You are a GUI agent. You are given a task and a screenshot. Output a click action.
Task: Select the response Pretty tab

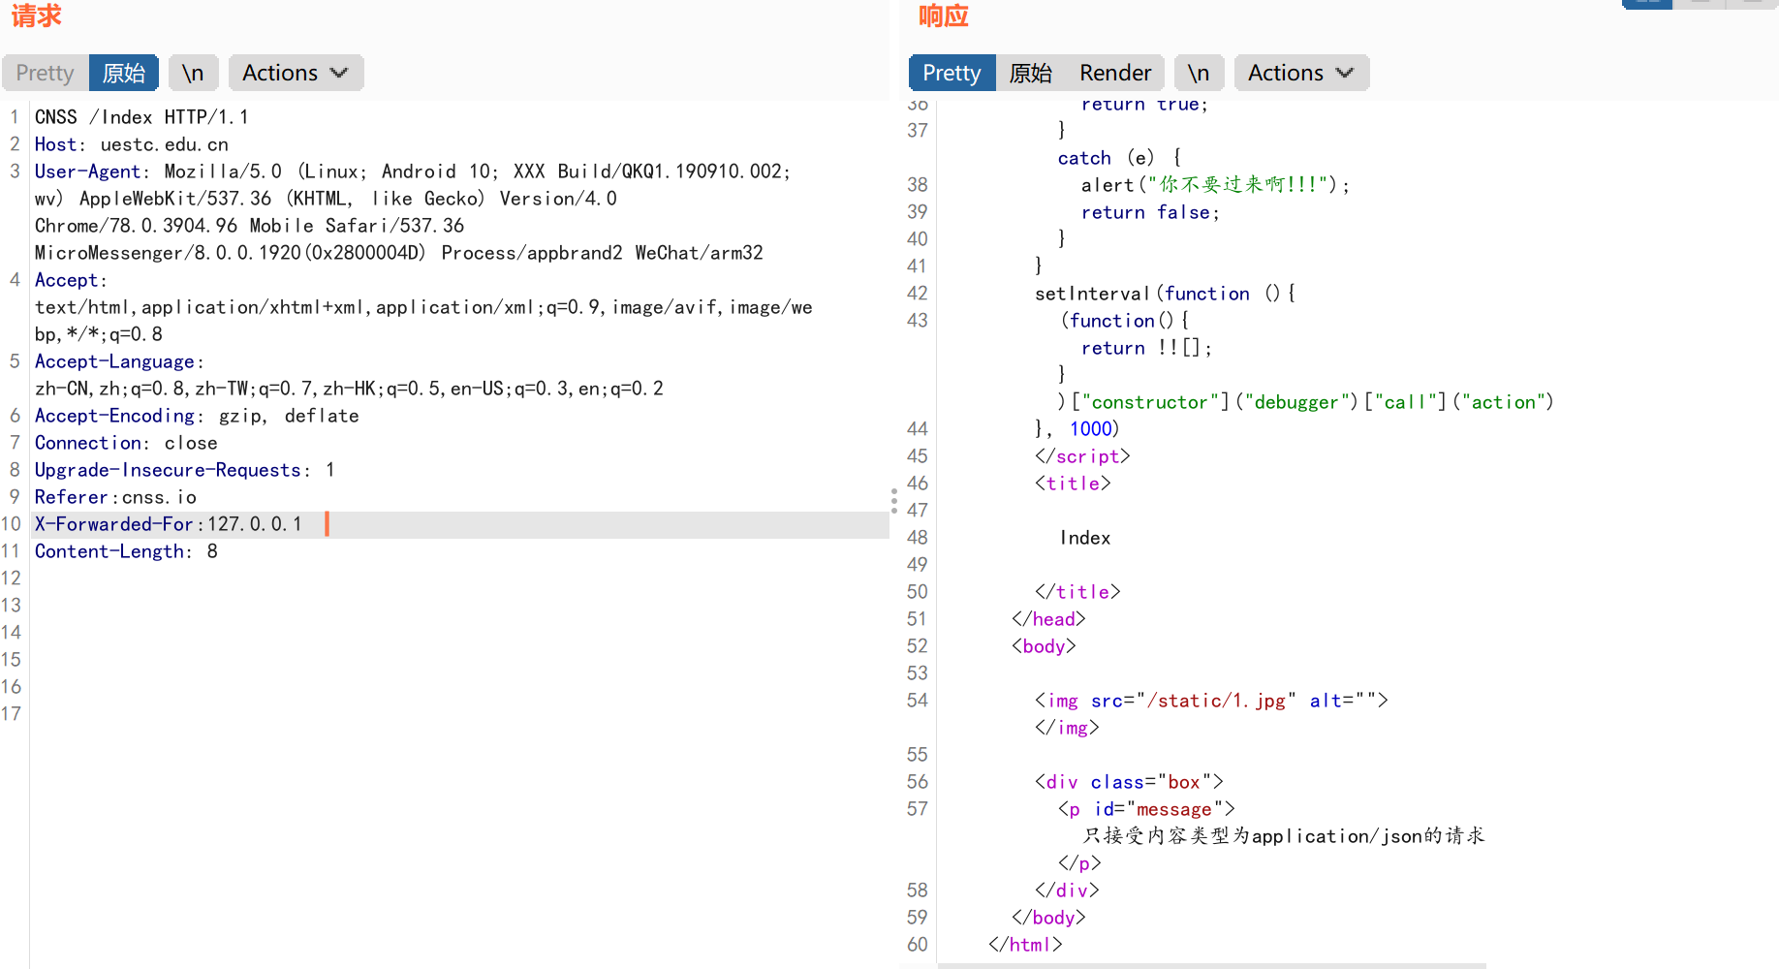(952, 73)
